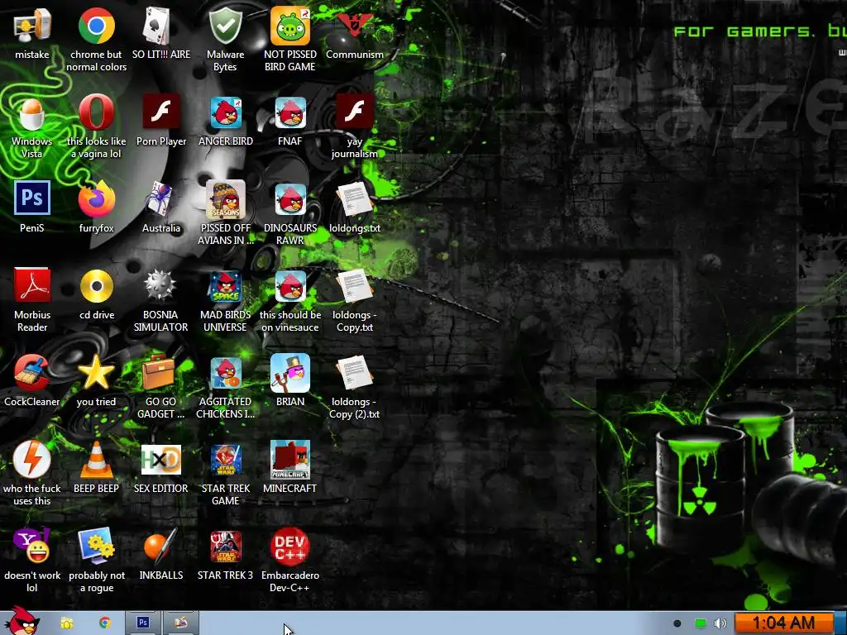Select 'who the fuck uses this' lightning icon
The image size is (847, 635).
click(32, 460)
